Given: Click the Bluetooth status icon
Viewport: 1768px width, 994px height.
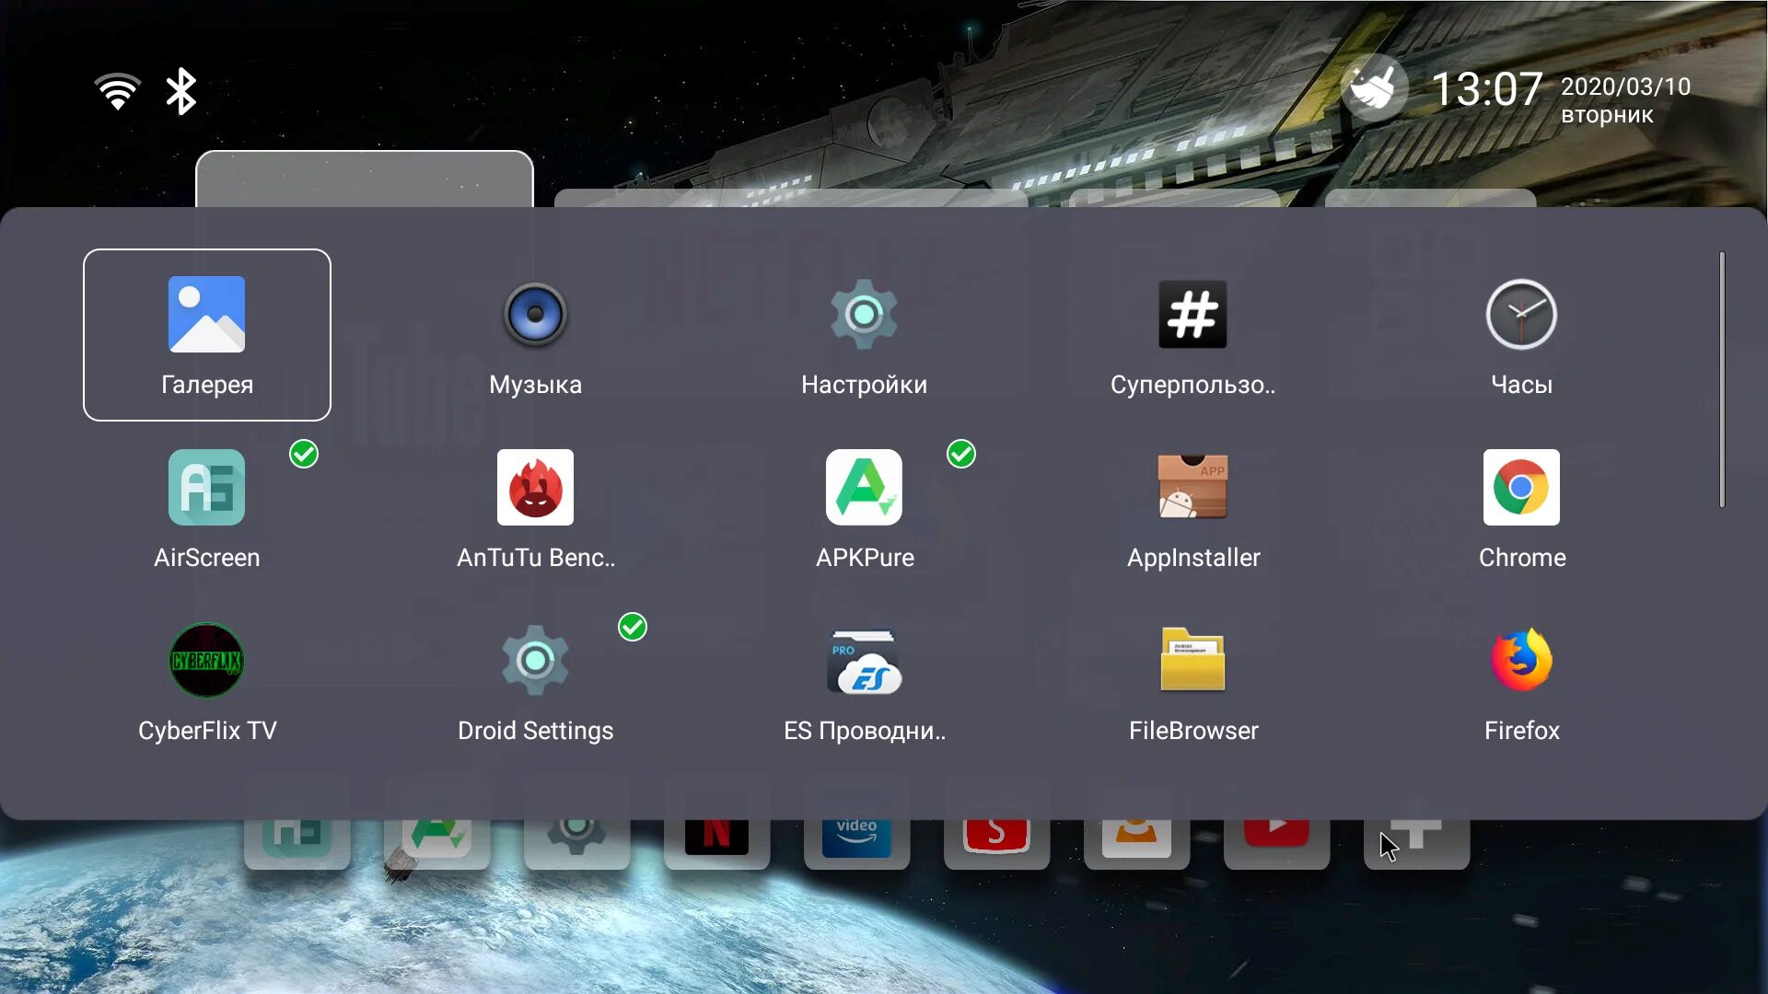Looking at the screenshot, I should tap(180, 91).
